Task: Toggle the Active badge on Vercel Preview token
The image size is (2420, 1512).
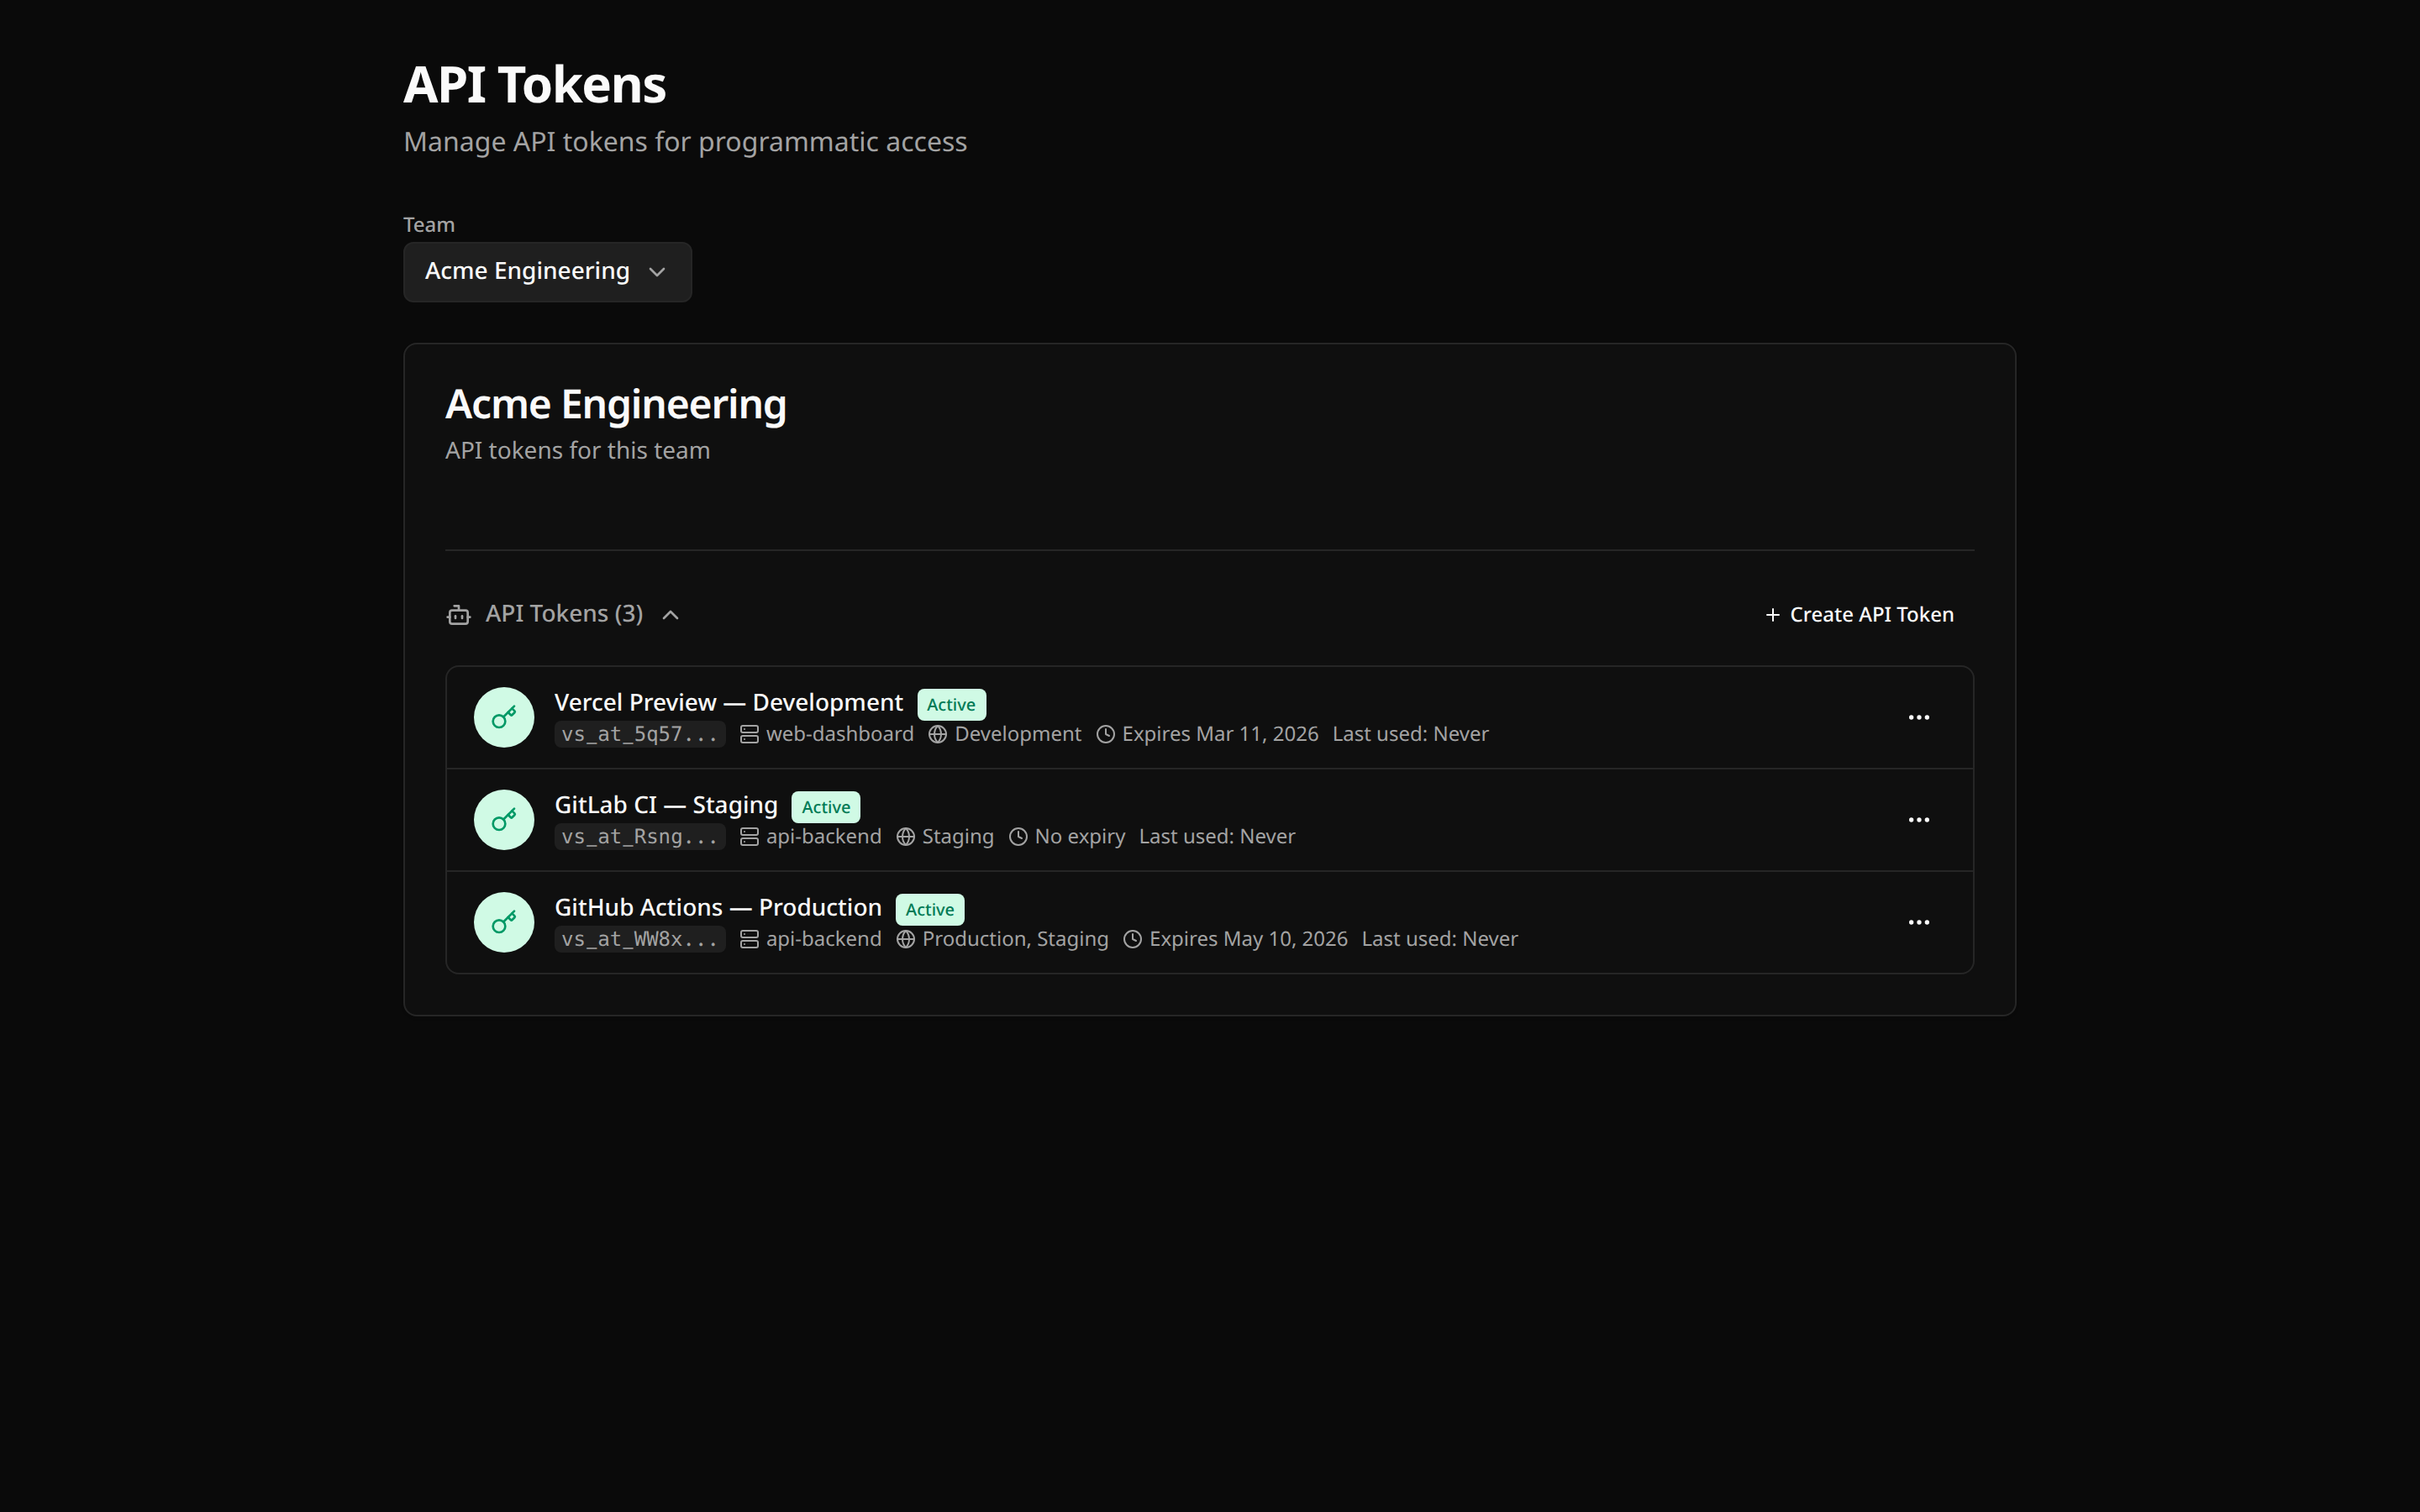Action: pyautogui.click(x=950, y=704)
